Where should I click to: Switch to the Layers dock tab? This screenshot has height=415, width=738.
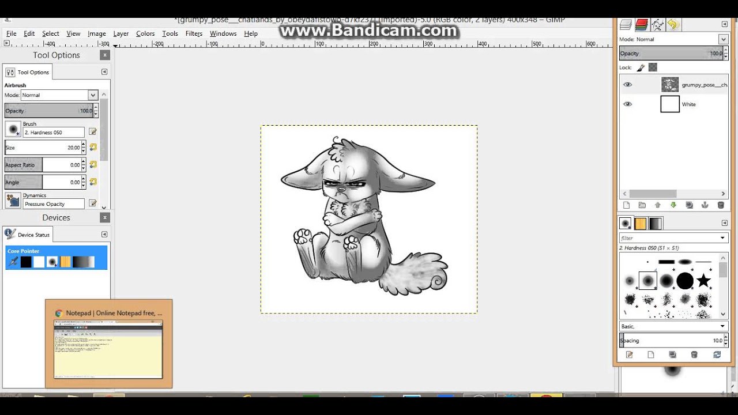[x=626, y=24]
